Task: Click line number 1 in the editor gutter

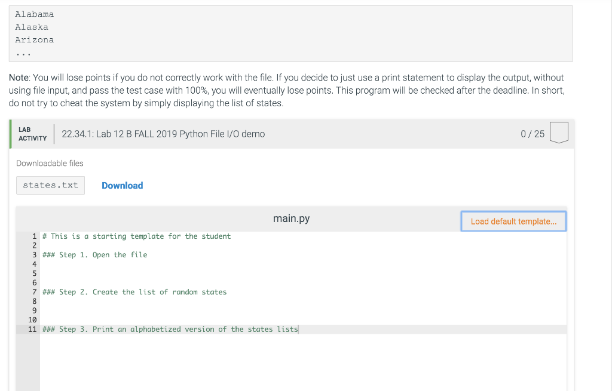Action: (33, 236)
